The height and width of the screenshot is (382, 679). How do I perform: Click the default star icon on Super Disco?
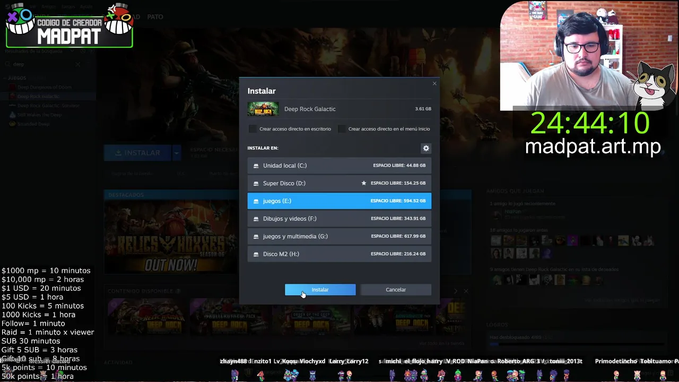pos(364,183)
